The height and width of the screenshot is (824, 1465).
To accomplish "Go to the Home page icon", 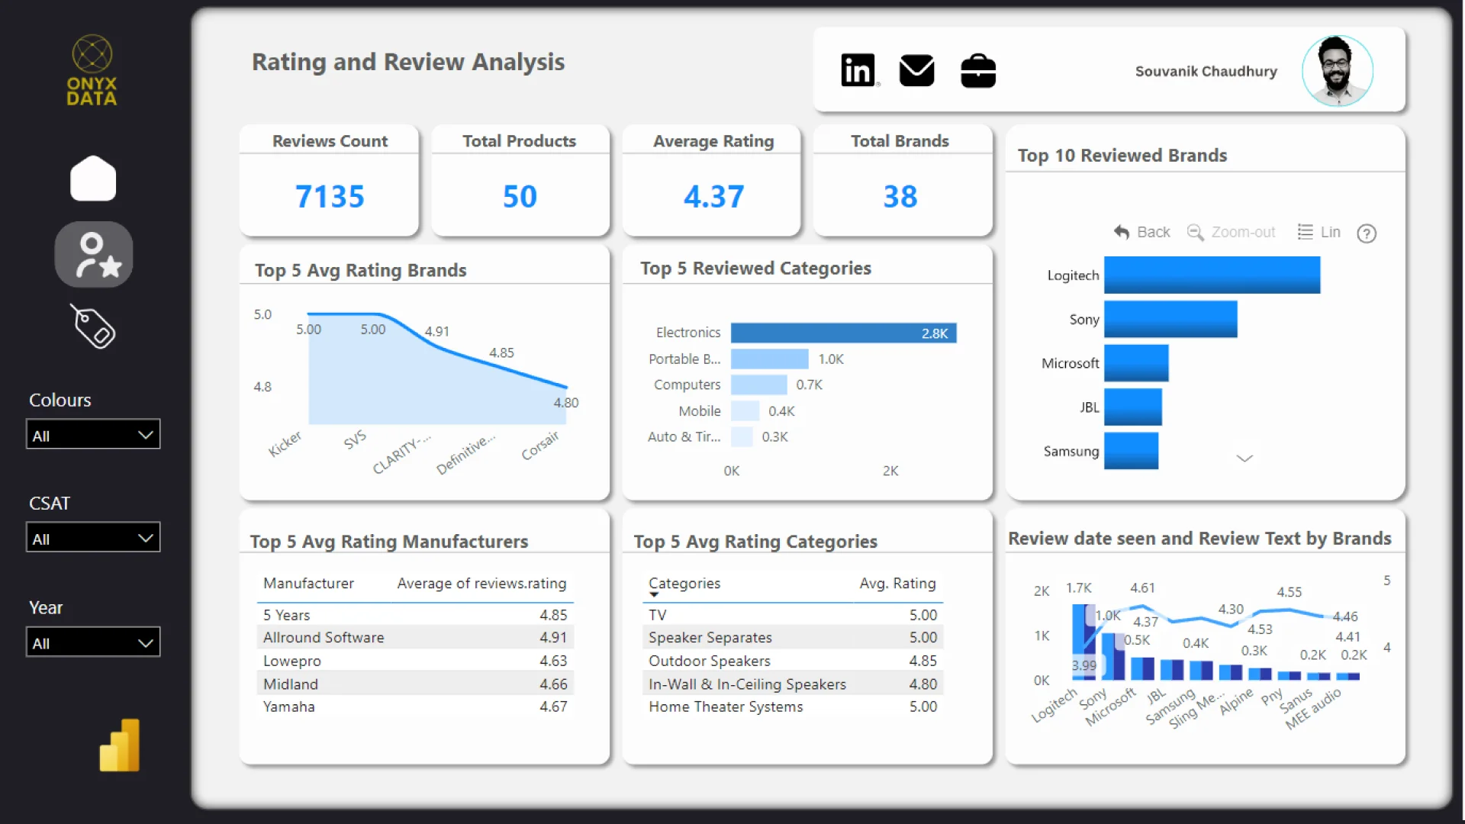I will (93, 179).
